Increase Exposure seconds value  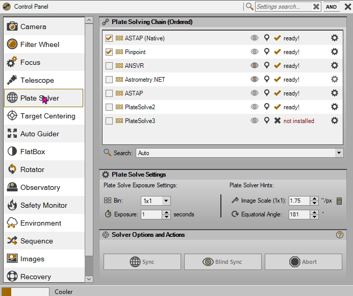(166, 212)
